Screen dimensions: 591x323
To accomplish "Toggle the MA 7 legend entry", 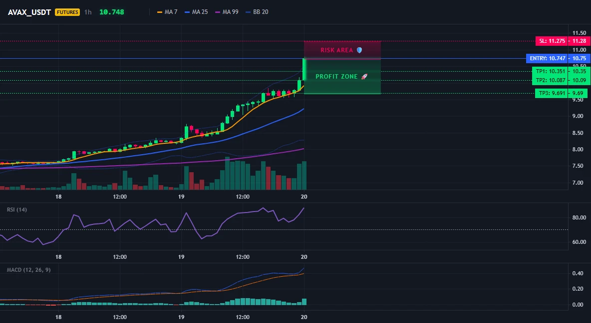I will point(167,12).
